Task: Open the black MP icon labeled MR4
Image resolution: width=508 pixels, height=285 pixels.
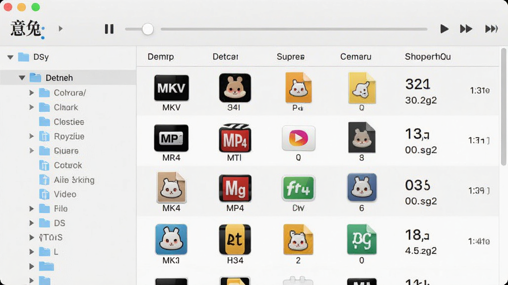Action: tap(171, 139)
